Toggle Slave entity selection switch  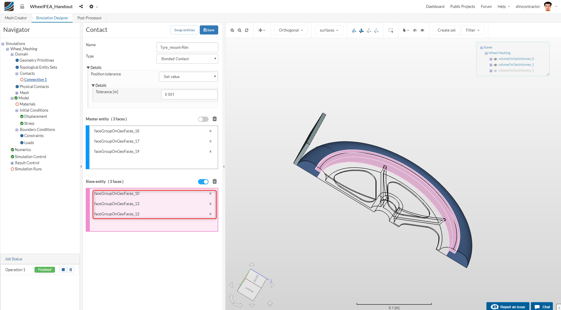coord(203,182)
